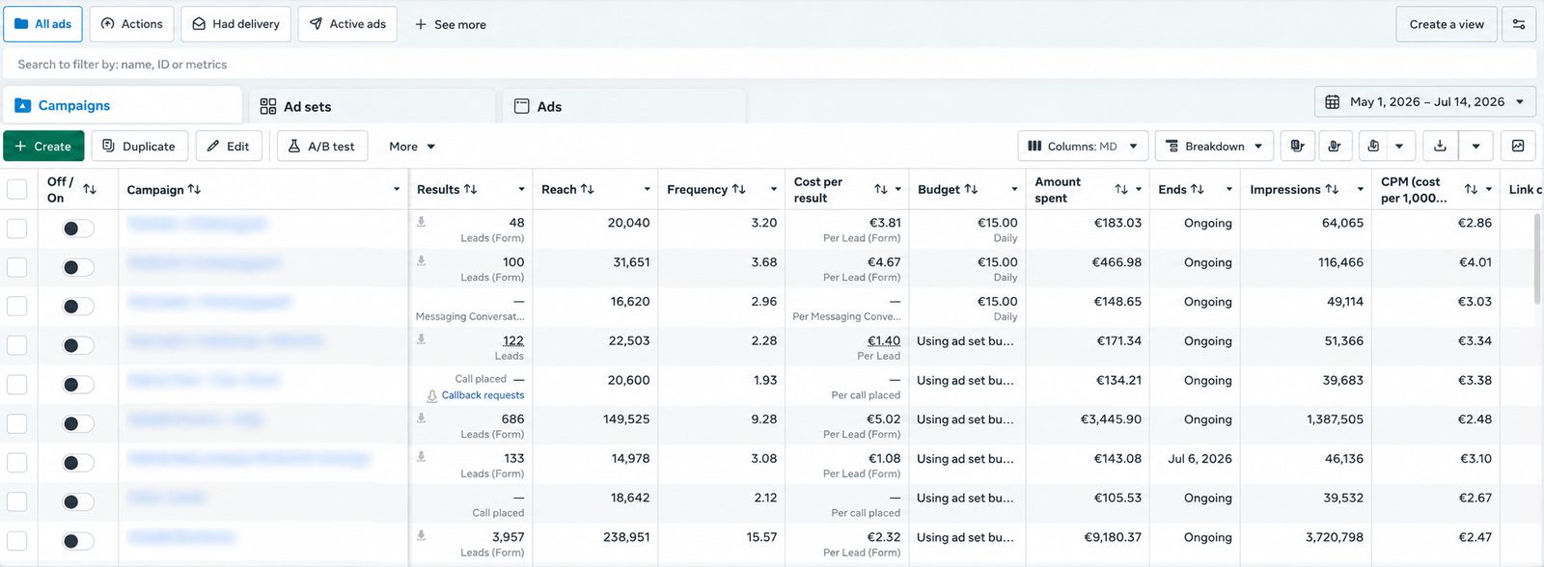1544x567 pixels.
Task: Click See more filter views
Action: [x=451, y=24]
